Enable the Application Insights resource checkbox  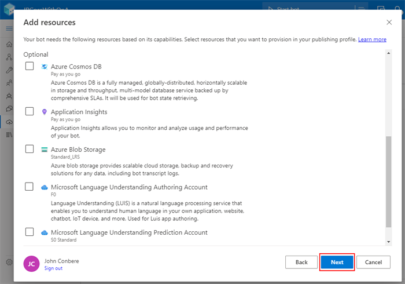30,112
